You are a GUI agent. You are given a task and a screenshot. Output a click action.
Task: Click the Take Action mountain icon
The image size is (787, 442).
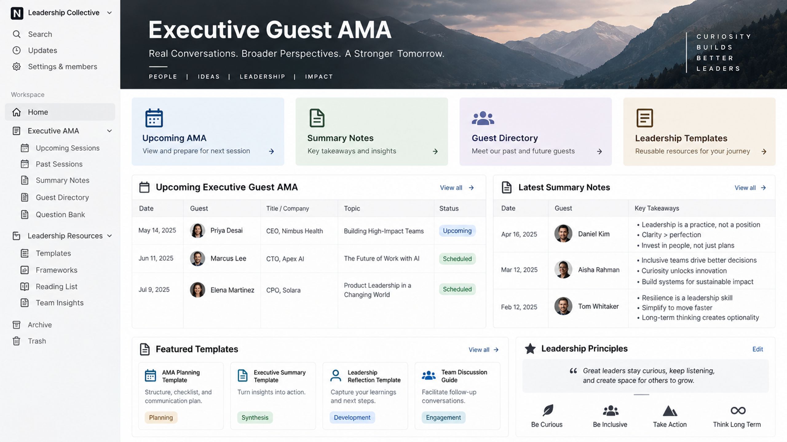coord(670,411)
